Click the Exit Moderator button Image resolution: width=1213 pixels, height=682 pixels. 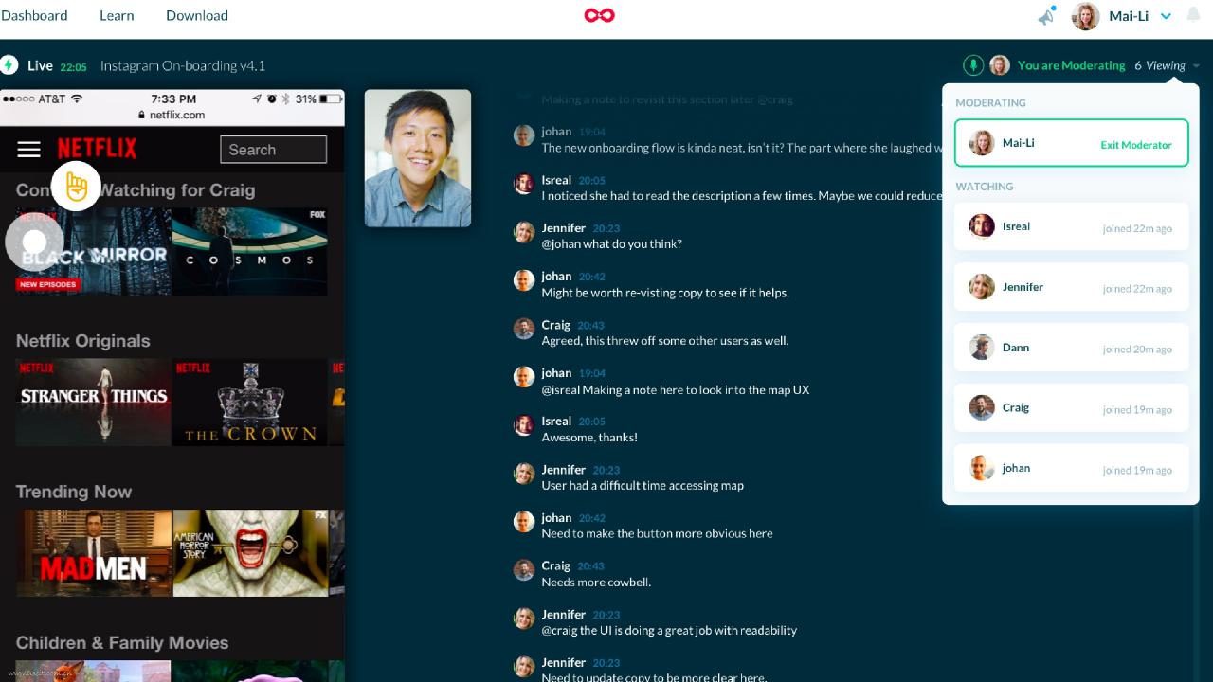pos(1136,145)
